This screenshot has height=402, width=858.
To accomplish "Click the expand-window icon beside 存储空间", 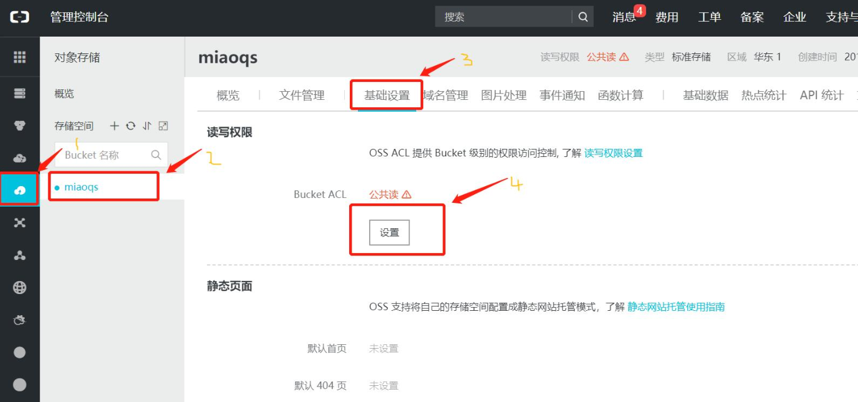I will (163, 126).
